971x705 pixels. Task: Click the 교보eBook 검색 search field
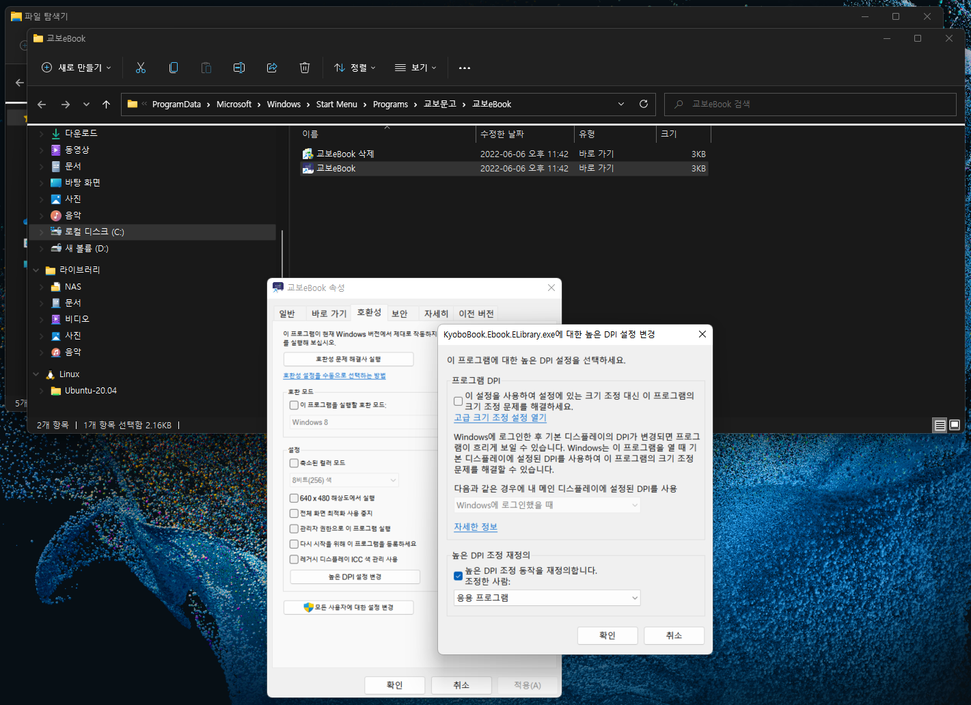[x=810, y=104]
